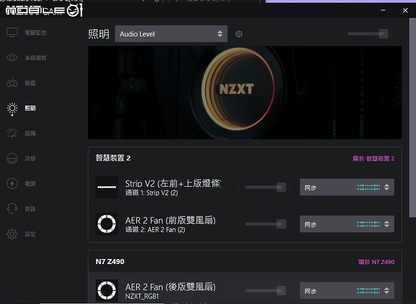Open 同步 dropdown for AER 2 Fan (後版雙風扇)
Image resolution: width=416 pixels, height=304 pixels.
tap(347, 291)
